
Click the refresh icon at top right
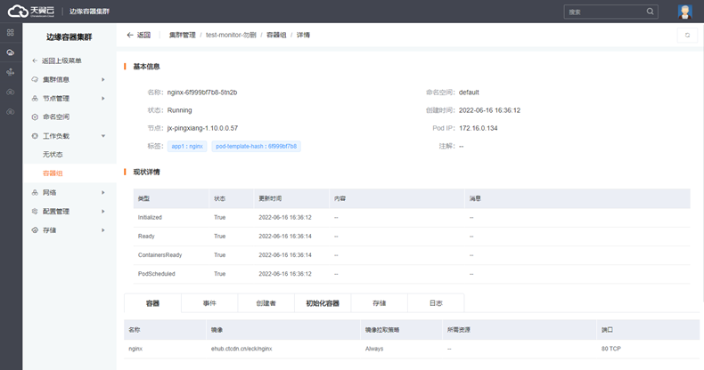[687, 35]
